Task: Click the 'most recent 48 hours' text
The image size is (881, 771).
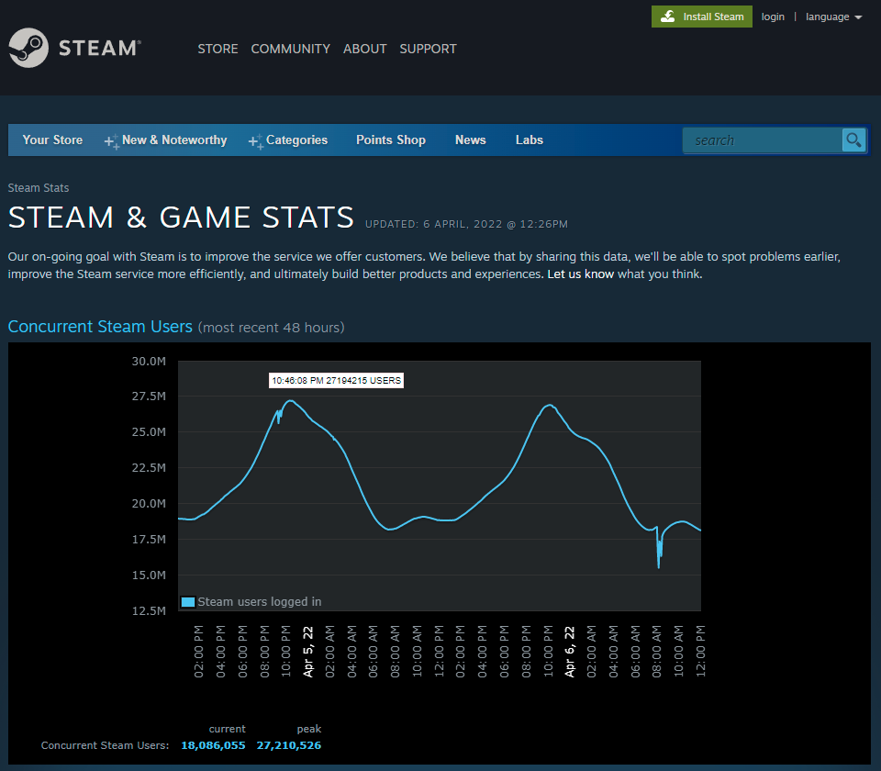Action: point(272,328)
